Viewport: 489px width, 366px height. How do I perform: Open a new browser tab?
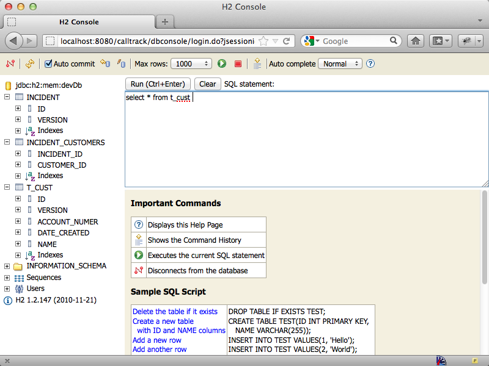tap(165, 22)
